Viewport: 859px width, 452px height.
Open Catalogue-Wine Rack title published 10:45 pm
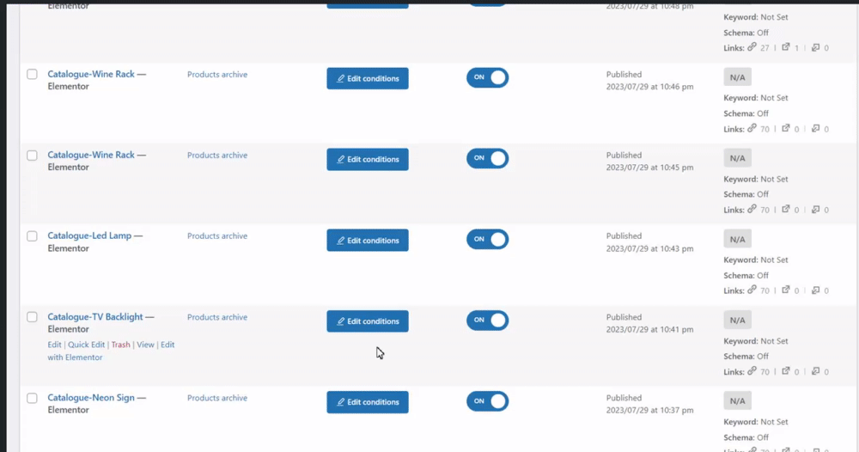[x=91, y=155]
